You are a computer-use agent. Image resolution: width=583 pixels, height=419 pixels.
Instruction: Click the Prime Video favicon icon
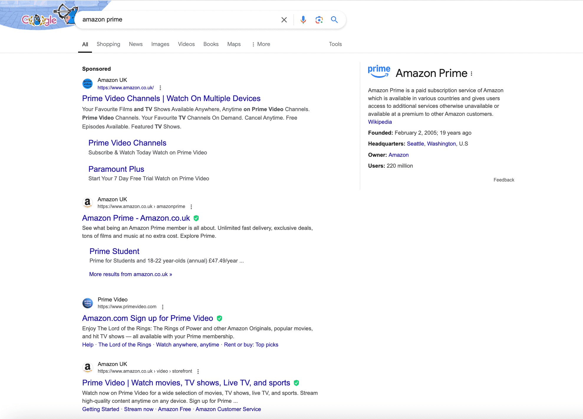pyautogui.click(x=87, y=303)
